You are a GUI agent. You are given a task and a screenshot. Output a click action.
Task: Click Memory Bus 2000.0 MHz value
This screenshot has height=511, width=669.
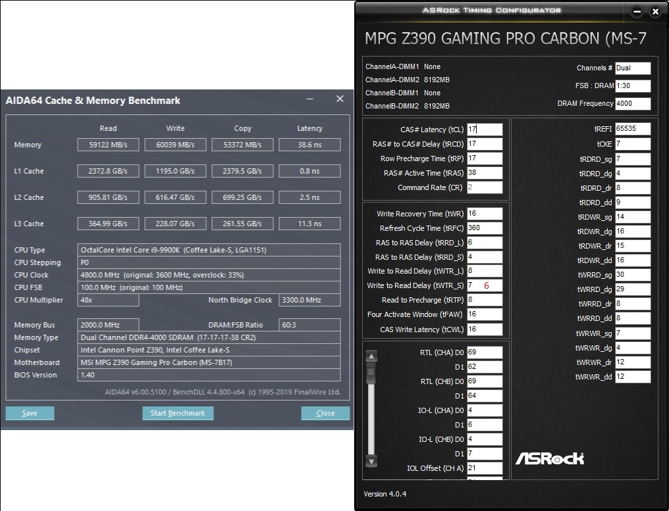coord(109,325)
